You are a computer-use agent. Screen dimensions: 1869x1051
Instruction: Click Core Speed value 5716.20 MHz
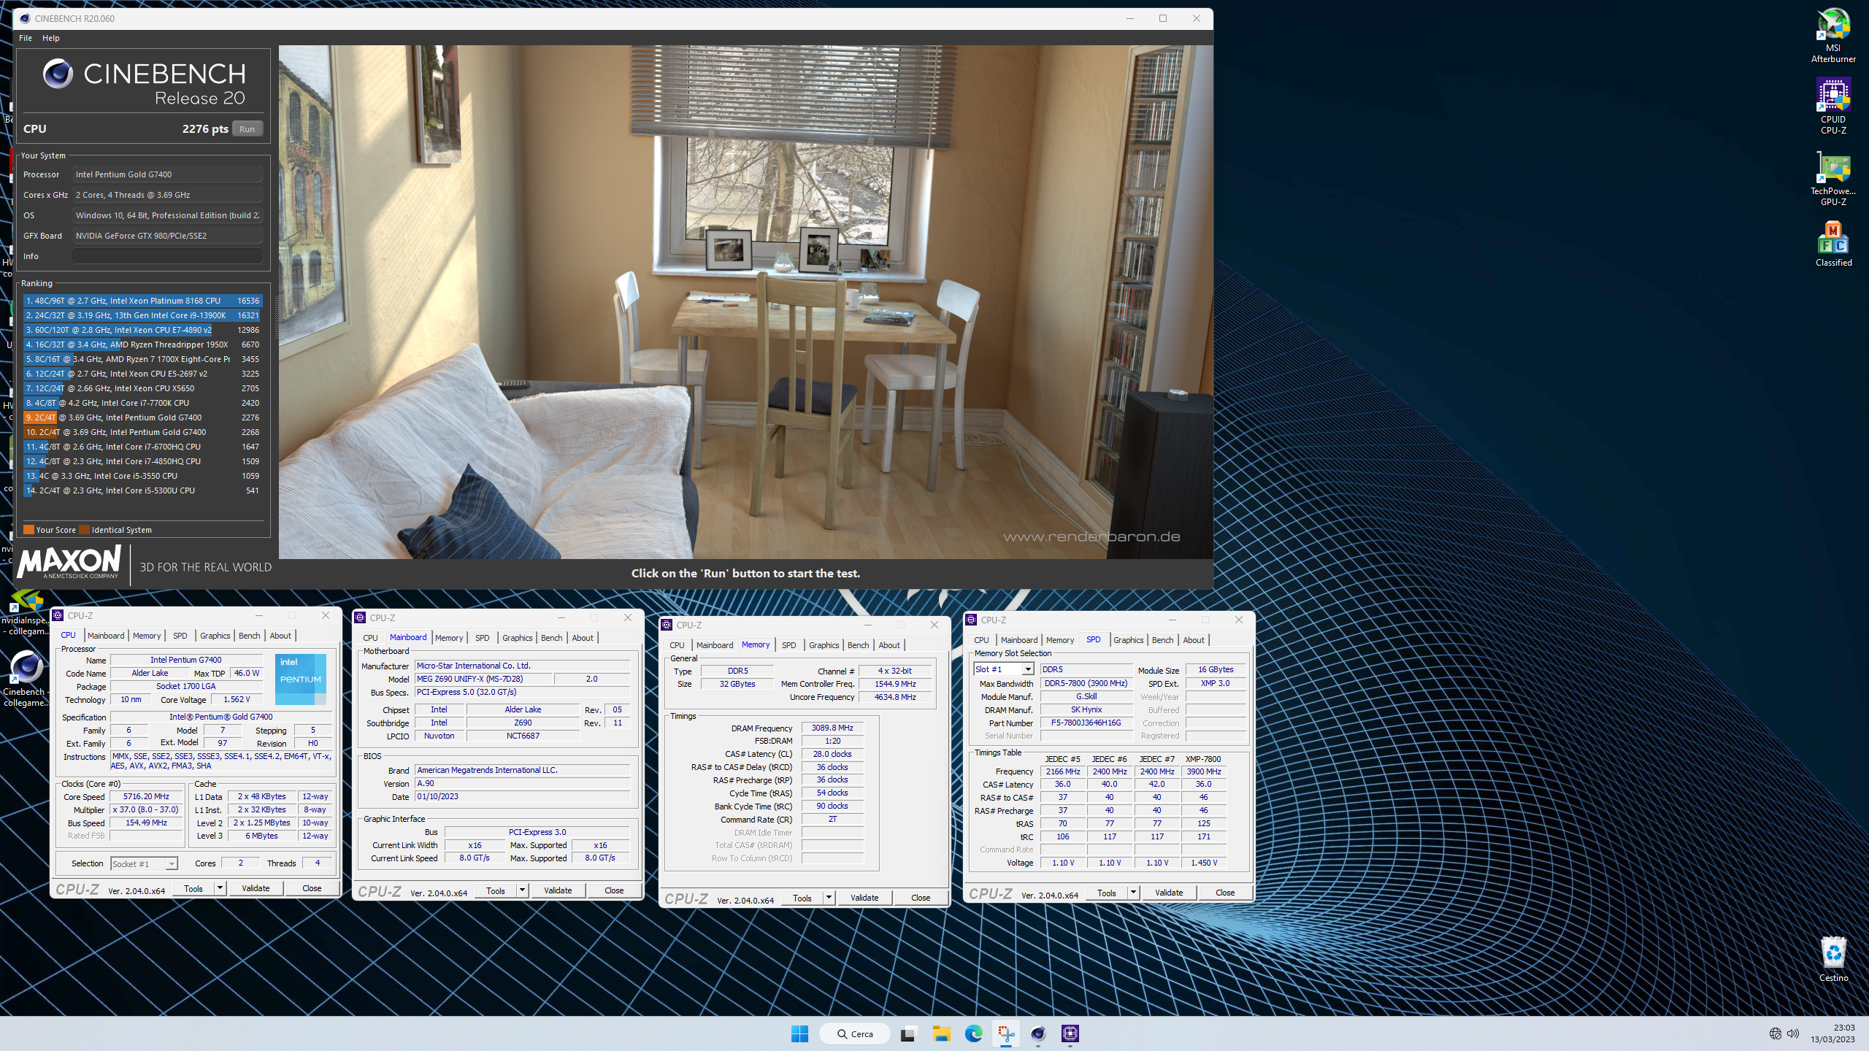tap(146, 796)
